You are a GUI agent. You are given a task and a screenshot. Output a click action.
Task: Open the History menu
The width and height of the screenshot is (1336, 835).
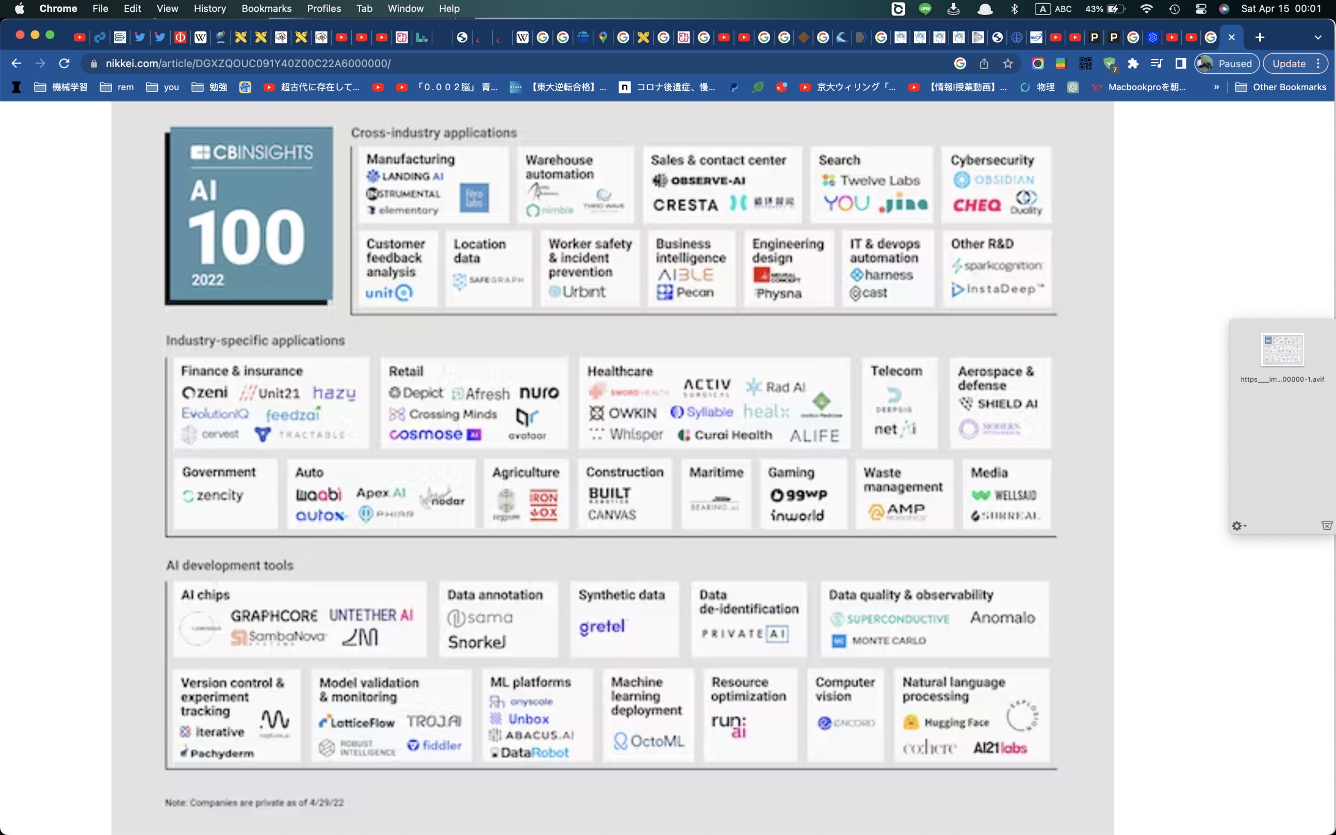point(210,8)
